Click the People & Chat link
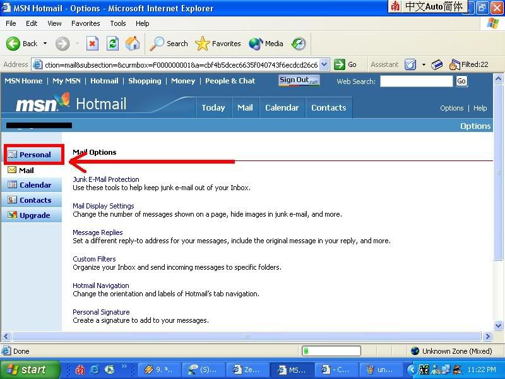Image resolution: width=505 pixels, height=379 pixels. (x=230, y=81)
